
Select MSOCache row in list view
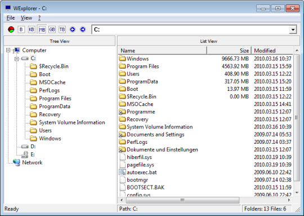point(205,104)
